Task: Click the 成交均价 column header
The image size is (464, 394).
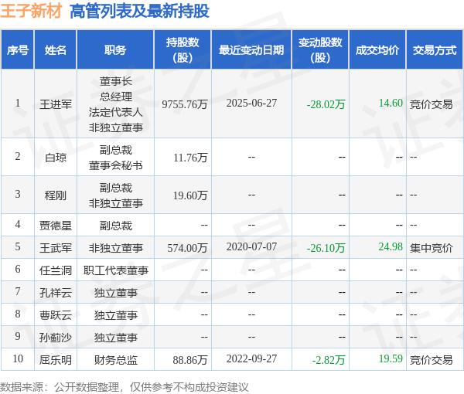Action: point(377,50)
